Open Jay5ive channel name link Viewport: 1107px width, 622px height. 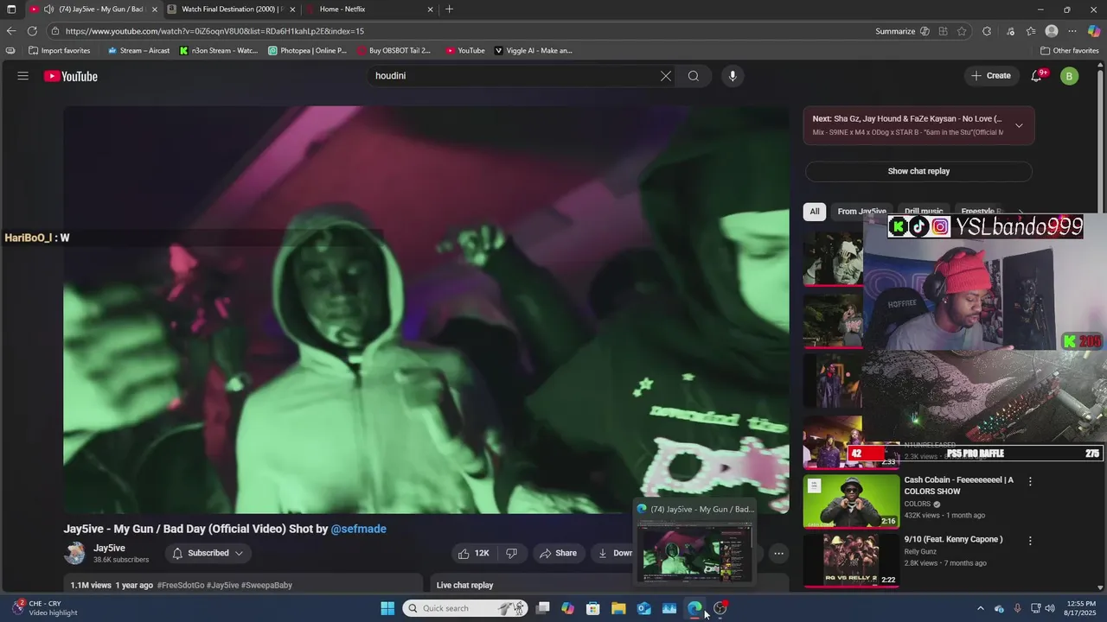tap(109, 548)
